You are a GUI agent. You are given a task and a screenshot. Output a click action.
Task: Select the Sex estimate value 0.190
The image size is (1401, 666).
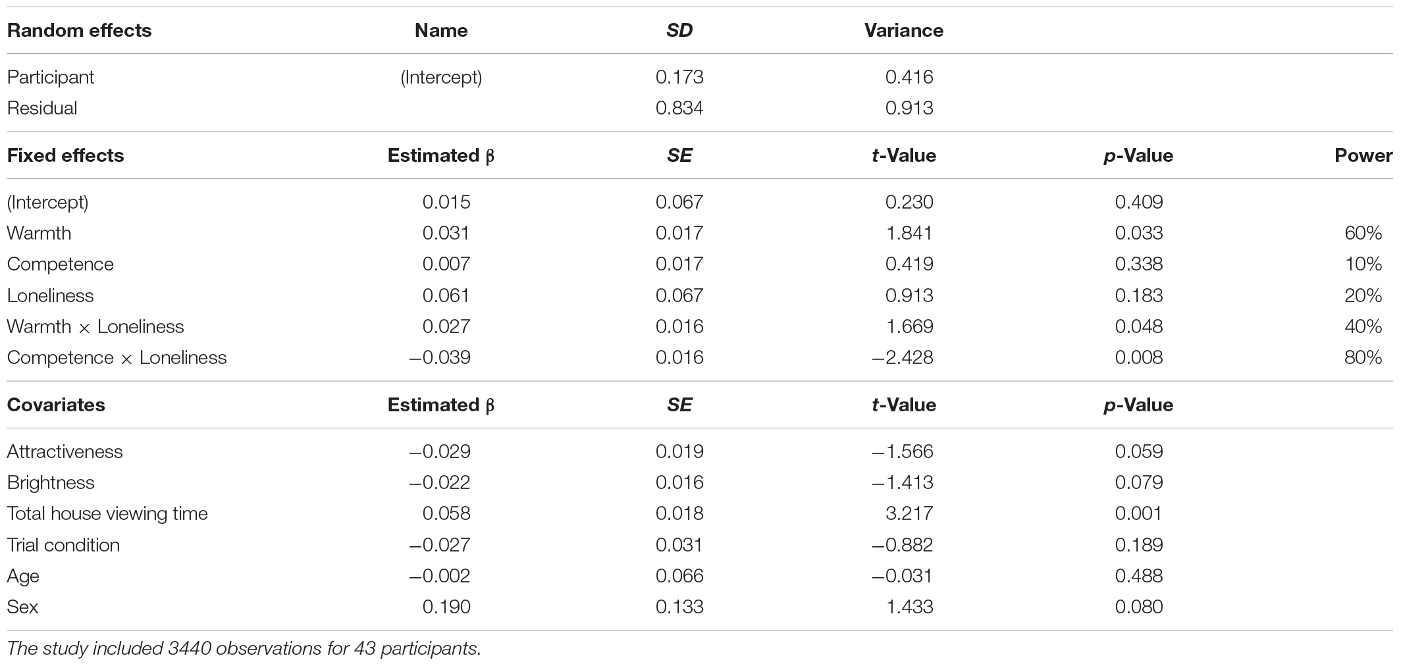pos(446,607)
